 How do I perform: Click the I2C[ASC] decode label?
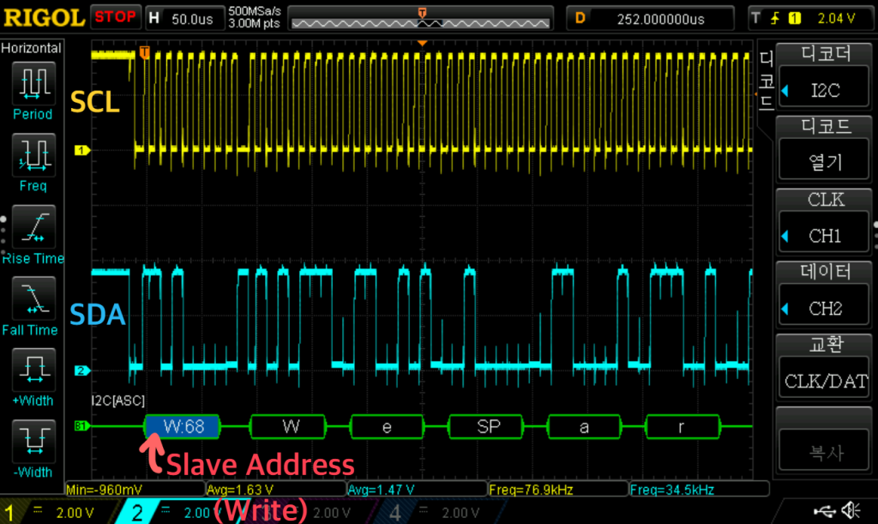117,401
